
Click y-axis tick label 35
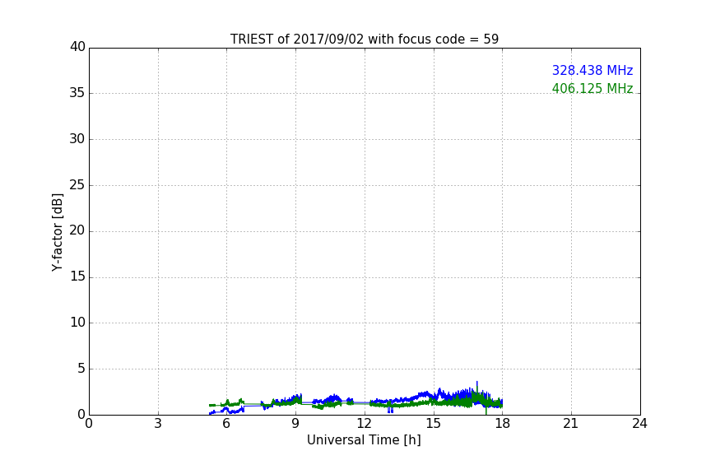pos(77,93)
